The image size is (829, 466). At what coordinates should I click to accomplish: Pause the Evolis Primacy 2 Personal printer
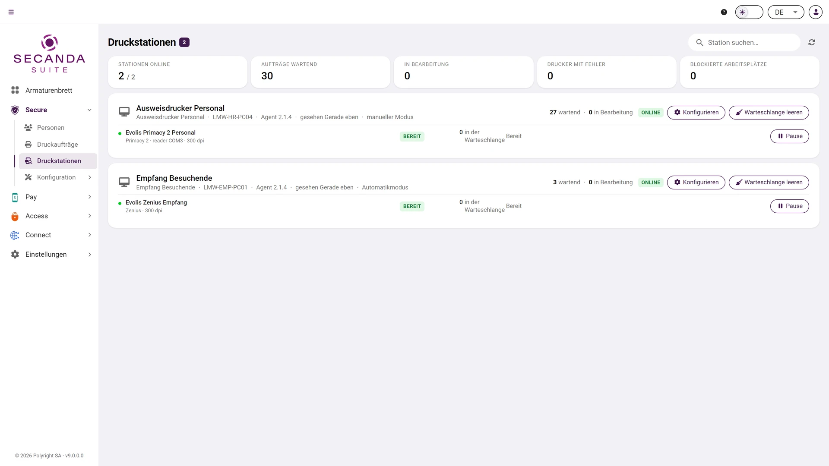point(789,136)
